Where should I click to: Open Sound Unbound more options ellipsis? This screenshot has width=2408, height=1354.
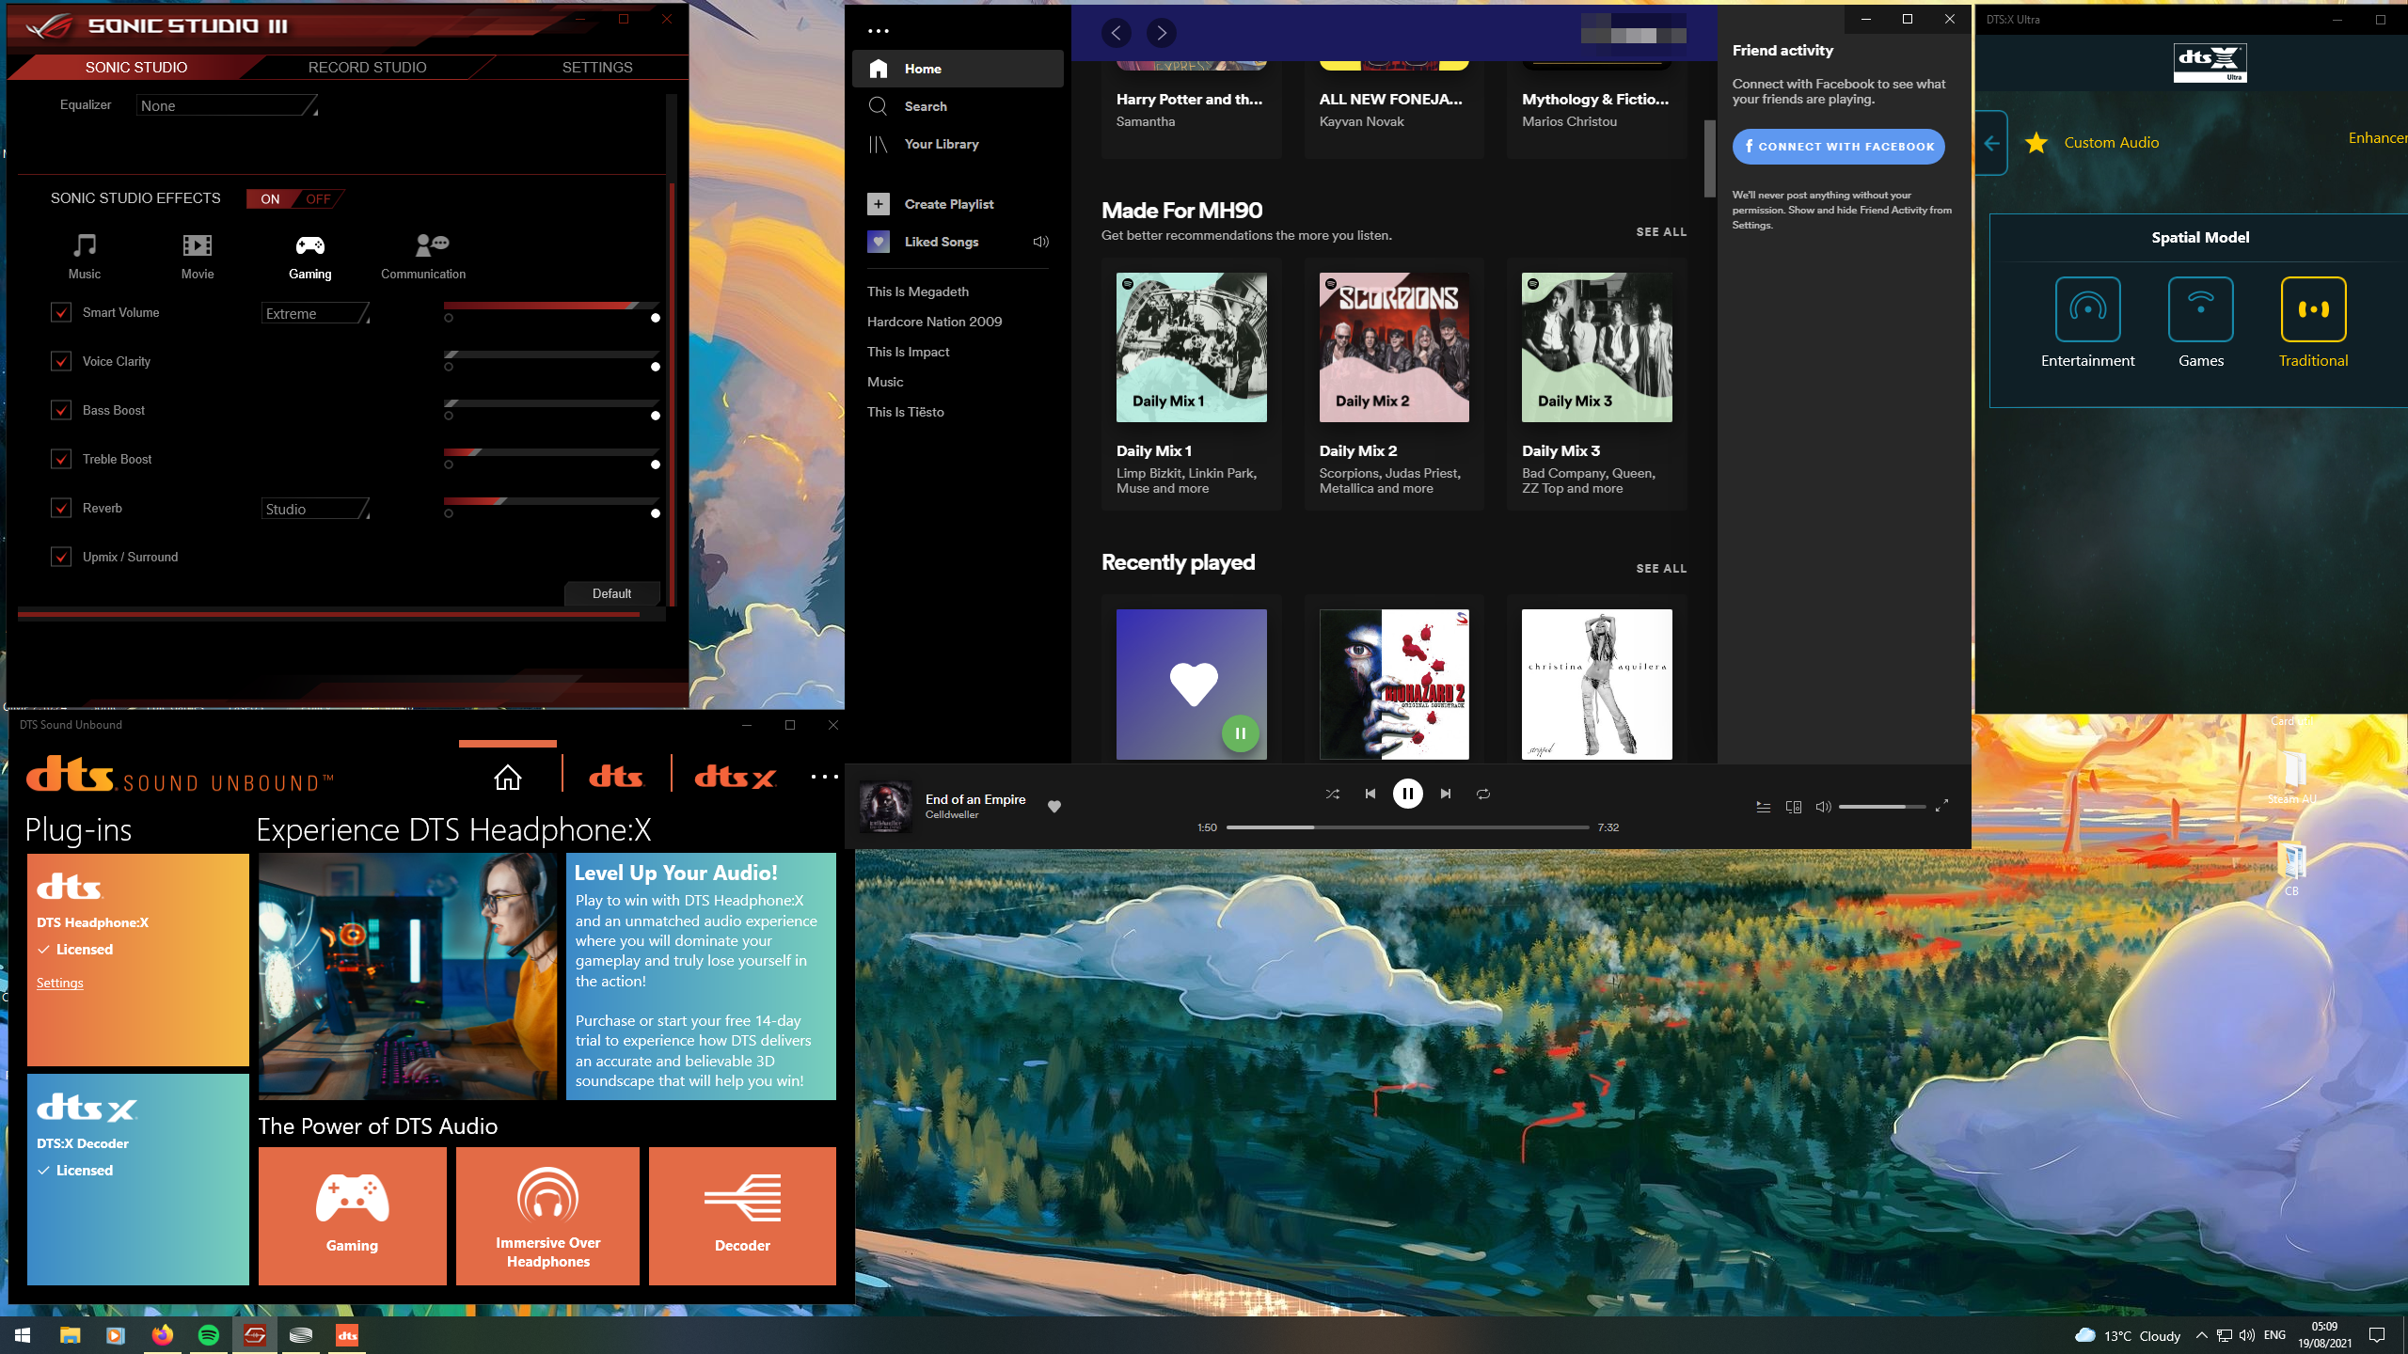pos(824,777)
